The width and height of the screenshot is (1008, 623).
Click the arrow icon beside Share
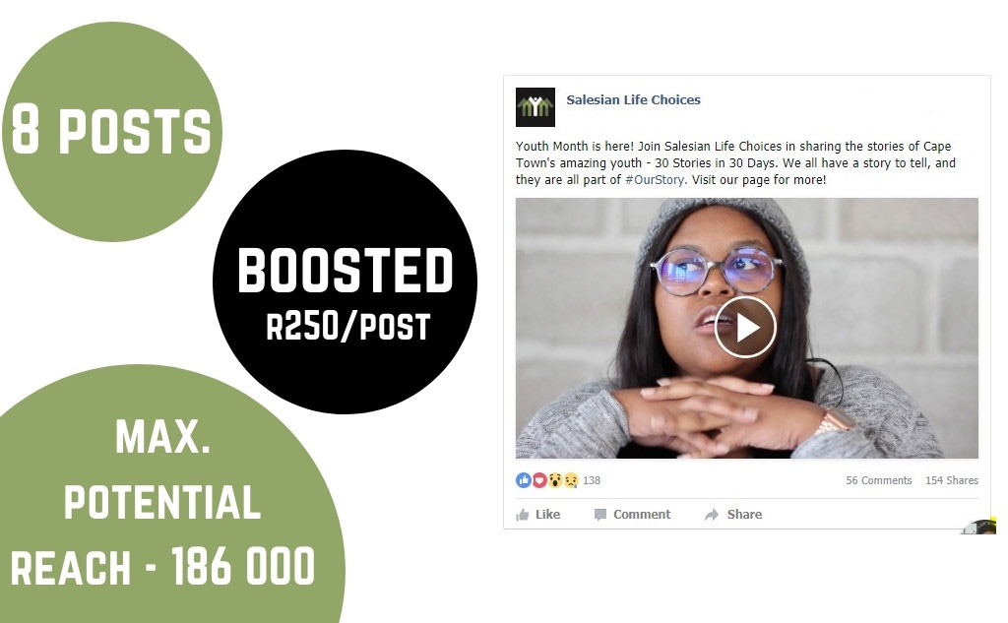coord(712,515)
